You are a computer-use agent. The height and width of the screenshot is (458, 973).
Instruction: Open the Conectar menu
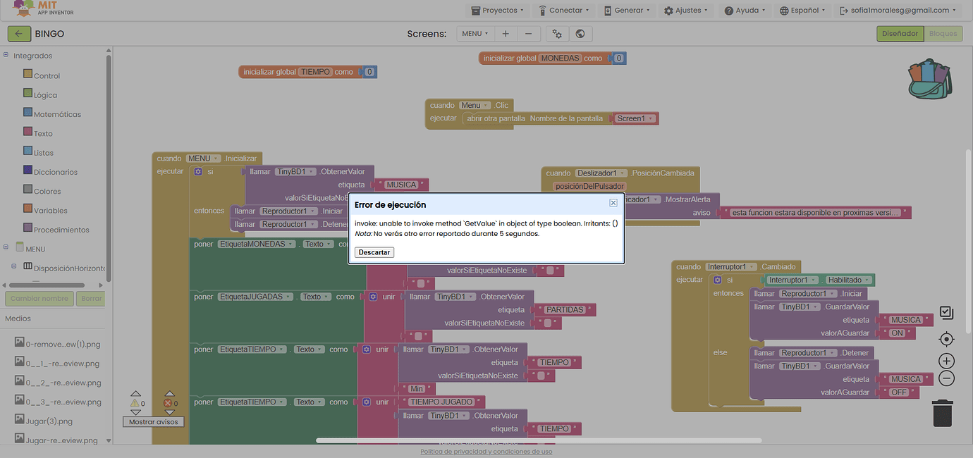[x=565, y=11]
